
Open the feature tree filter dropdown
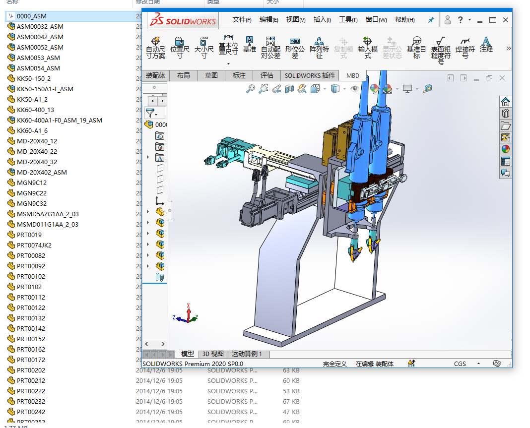[151, 113]
